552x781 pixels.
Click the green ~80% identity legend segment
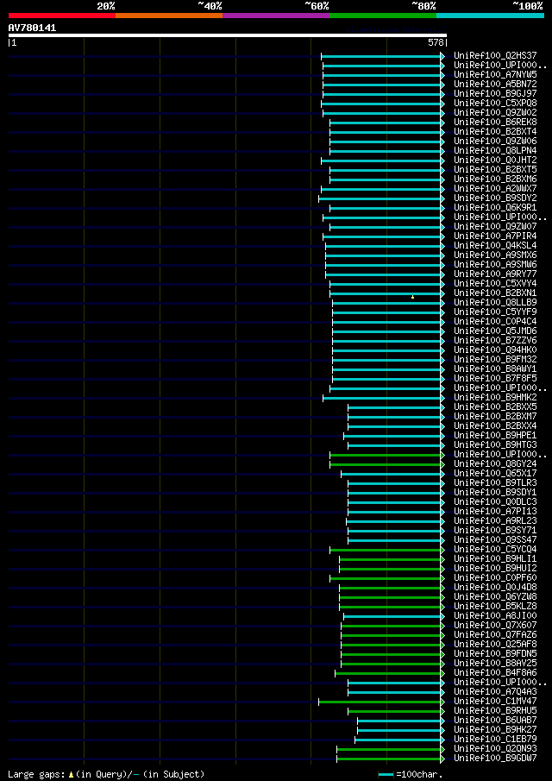coord(383,16)
